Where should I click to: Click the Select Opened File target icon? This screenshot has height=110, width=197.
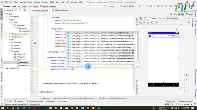tap(16, 10)
